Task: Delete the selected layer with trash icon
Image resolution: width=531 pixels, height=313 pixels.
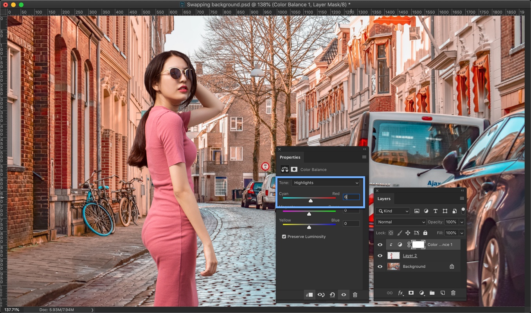Action: tap(453, 293)
